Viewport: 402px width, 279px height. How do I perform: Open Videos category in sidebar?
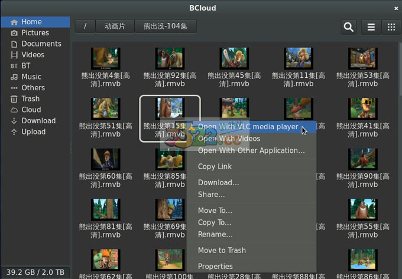(x=35, y=55)
